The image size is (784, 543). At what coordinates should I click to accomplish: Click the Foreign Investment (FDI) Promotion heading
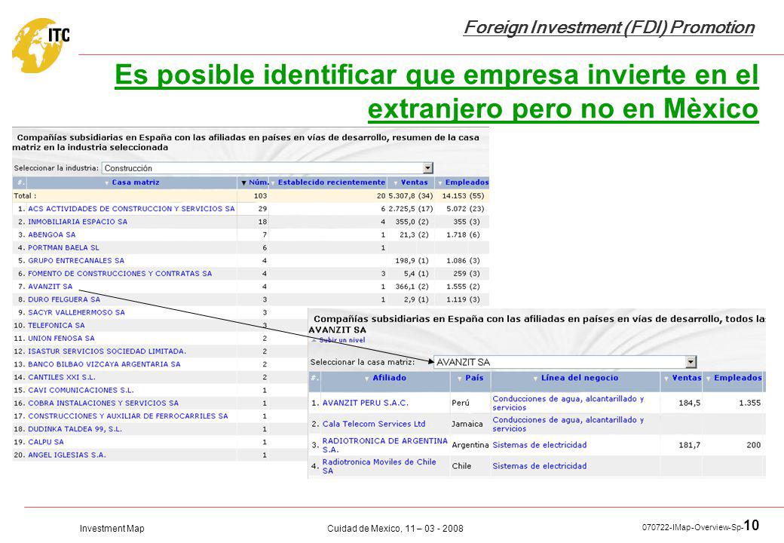pyautogui.click(x=609, y=27)
